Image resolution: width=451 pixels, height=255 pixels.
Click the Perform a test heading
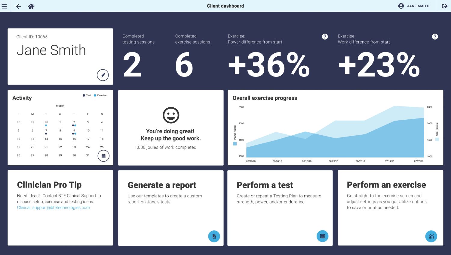[x=265, y=185]
